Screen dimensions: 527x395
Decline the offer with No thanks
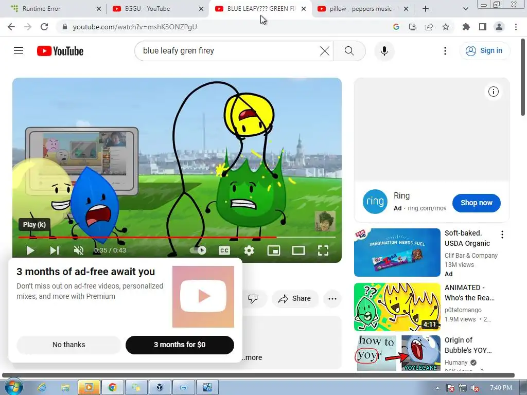point(68,345)
